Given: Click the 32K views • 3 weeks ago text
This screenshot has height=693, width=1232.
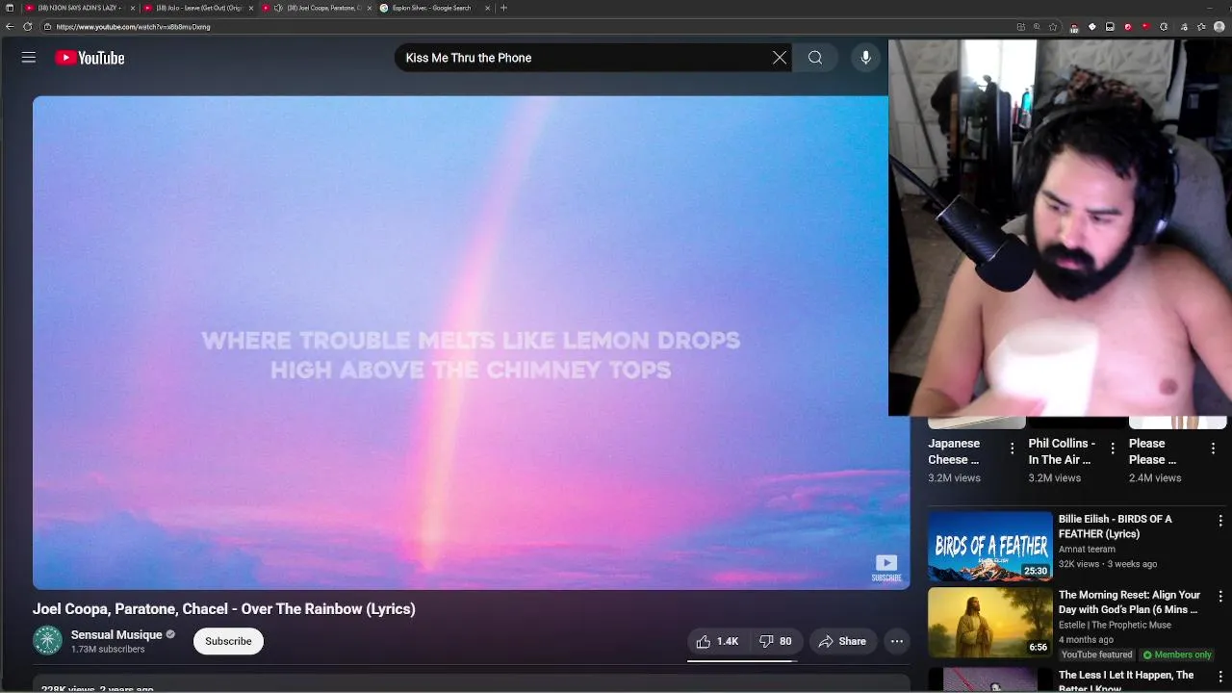Looking at the screenshot, I should pyautogui.click(x=1108, y=564).
